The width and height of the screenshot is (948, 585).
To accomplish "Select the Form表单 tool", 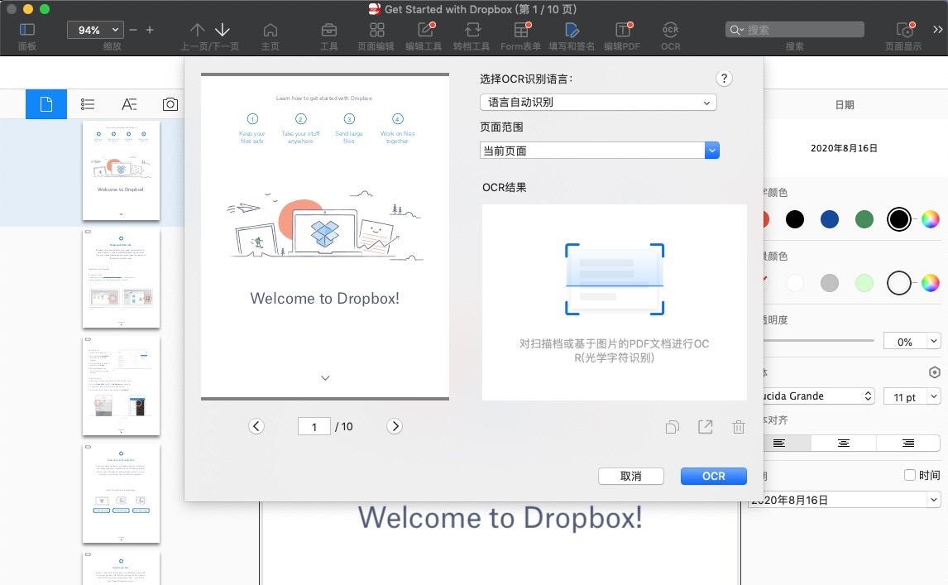I will [520, 33].
